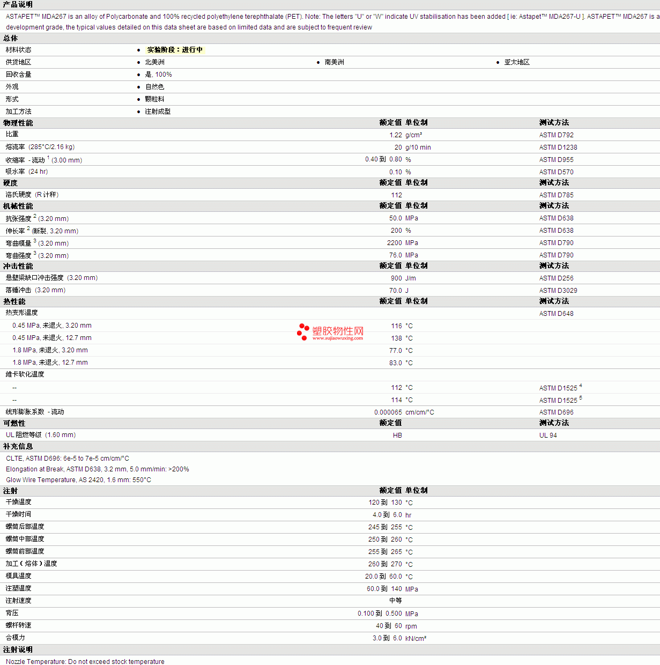This screenshot has width=660, height=665.
Task: Click the 抗张强度 value 50.0 MPa
Action: point(403,218)
